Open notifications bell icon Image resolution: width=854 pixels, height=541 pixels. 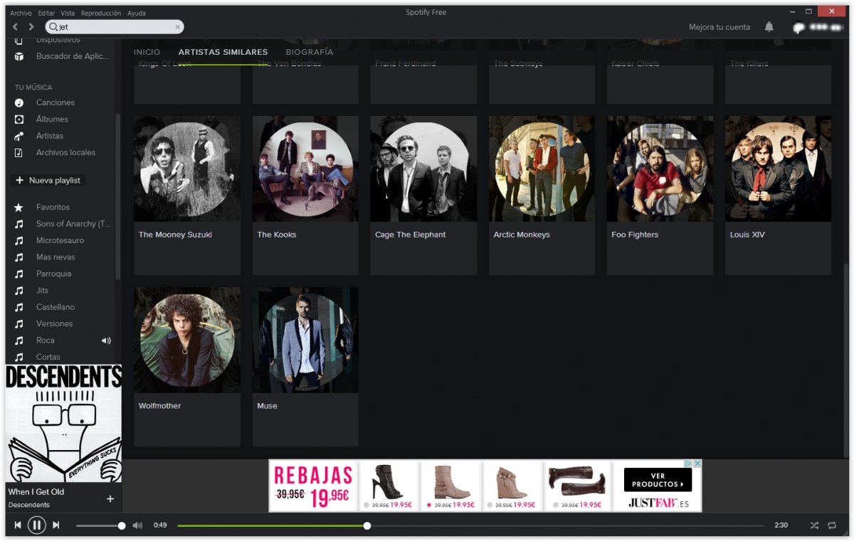click(769, 27)
